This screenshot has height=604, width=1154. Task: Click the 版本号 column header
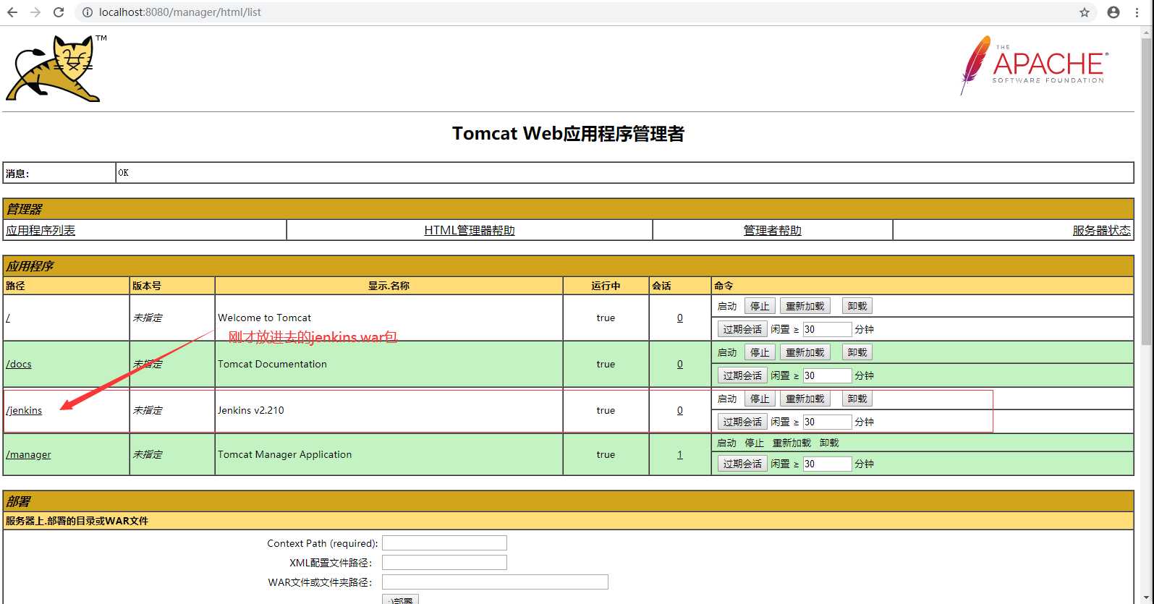147,286
